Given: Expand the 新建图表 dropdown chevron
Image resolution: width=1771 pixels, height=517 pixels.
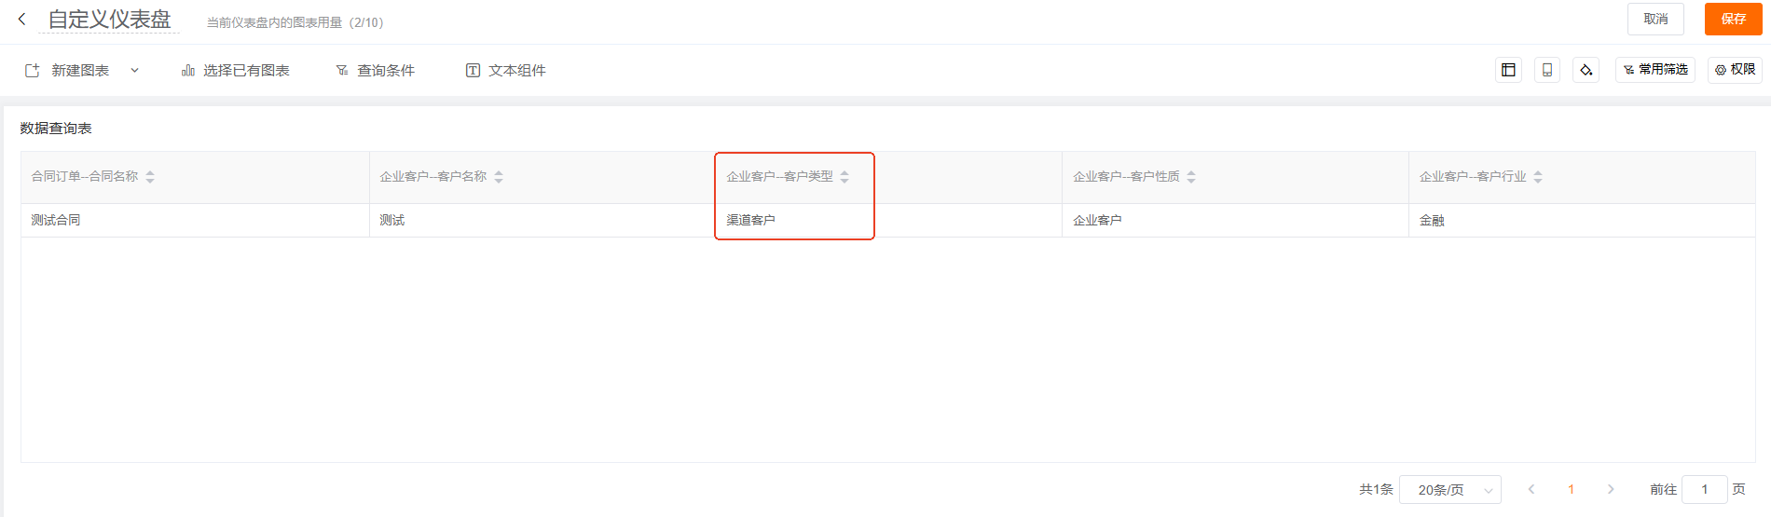Looking at the screenshot, I should (135, 71).
